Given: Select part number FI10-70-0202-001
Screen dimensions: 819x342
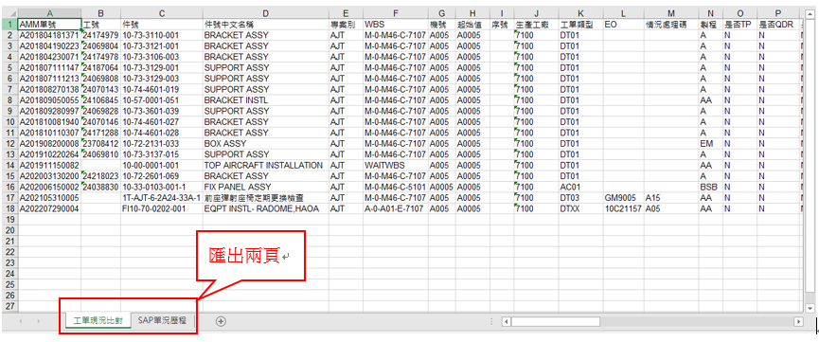Looking at the screenshot, I should click(x=162, y=208).
